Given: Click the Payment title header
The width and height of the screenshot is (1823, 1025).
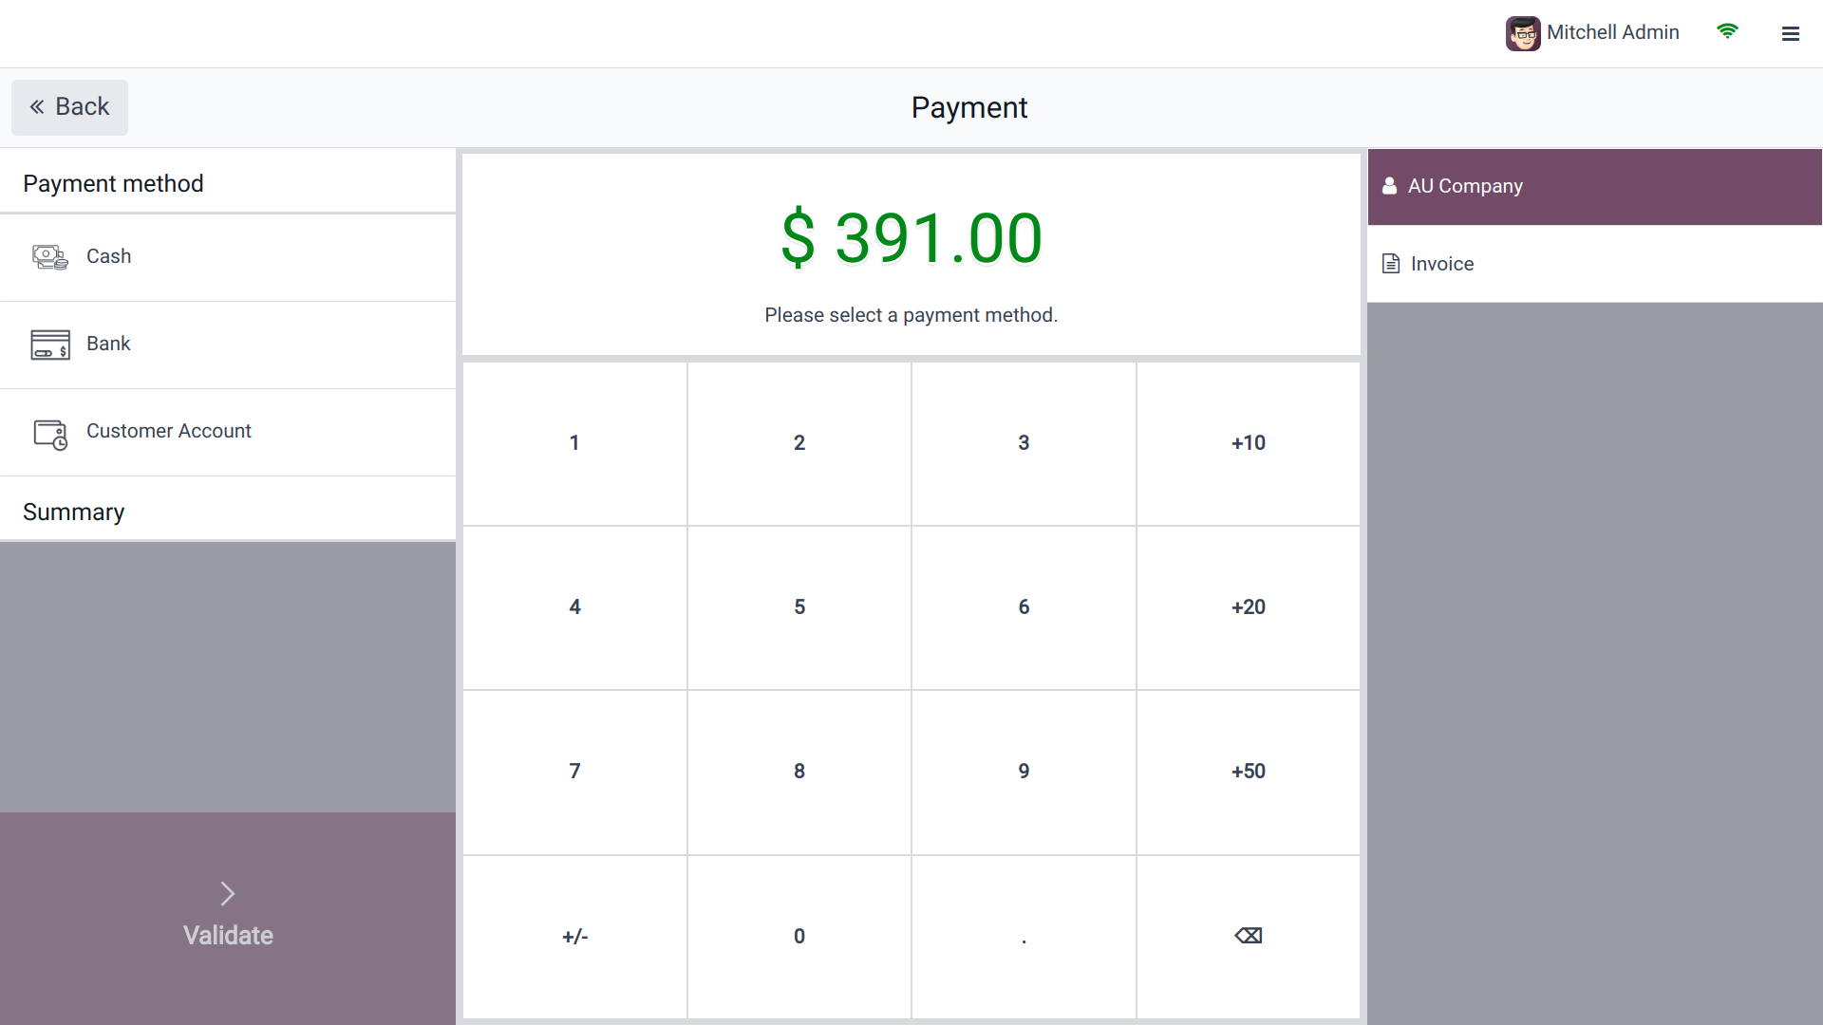Looking at the screenshot, I should click(968, 107).
